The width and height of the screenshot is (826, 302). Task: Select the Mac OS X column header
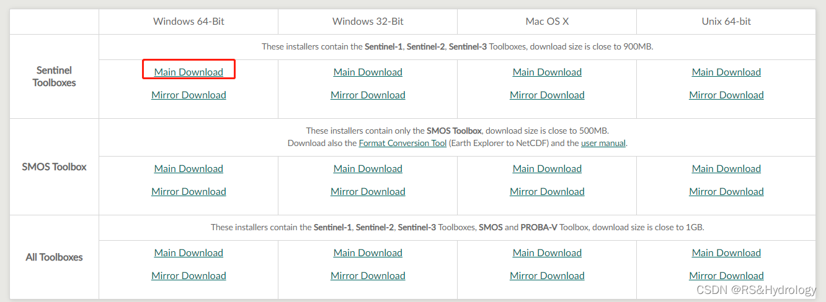[547, 21]
